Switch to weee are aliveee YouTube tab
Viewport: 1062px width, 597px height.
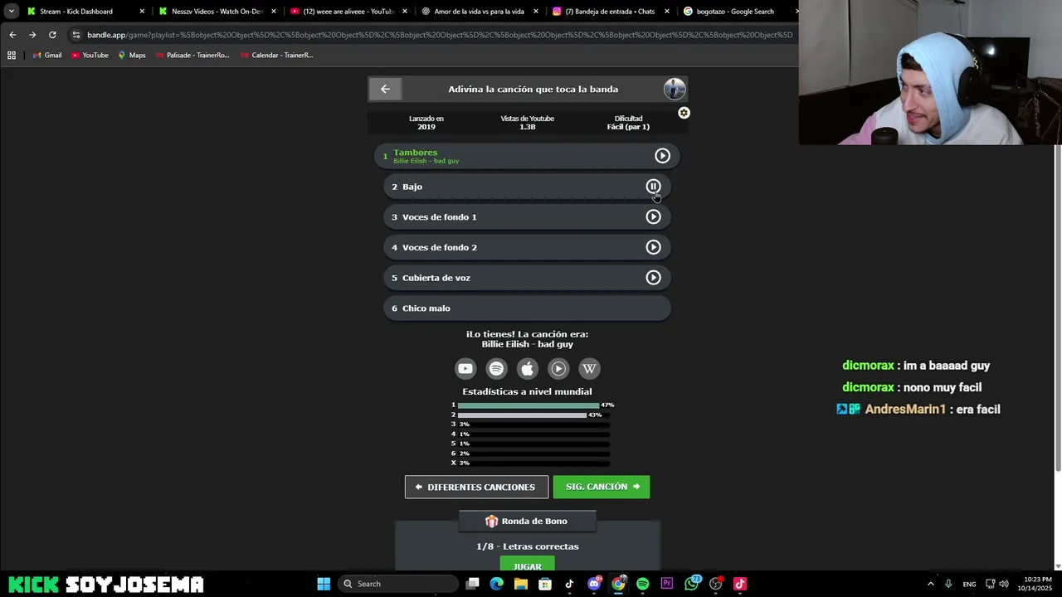[348, 12]
